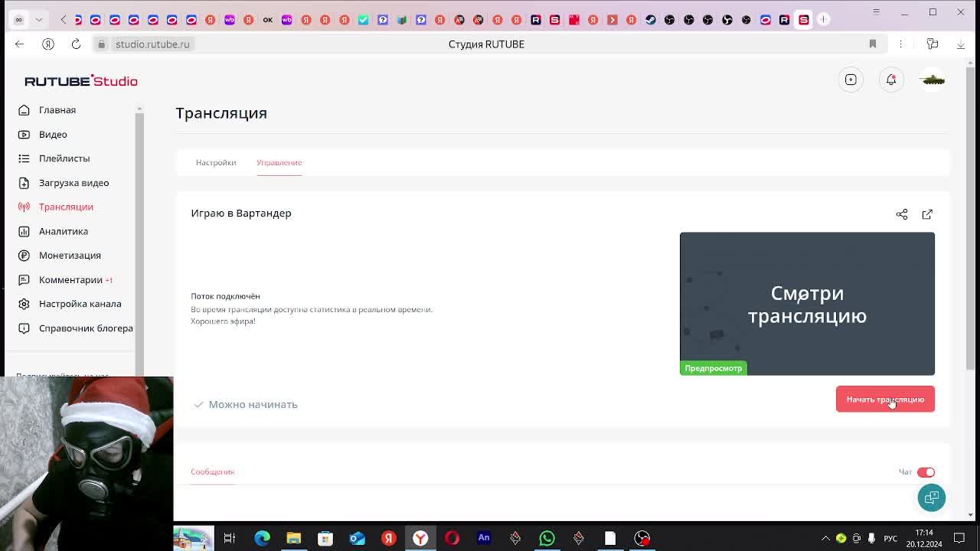This screenshot has height=551, width=980.
Task: Click the sidebar scrollbar up arrow
Action: (x=139, y=109)
